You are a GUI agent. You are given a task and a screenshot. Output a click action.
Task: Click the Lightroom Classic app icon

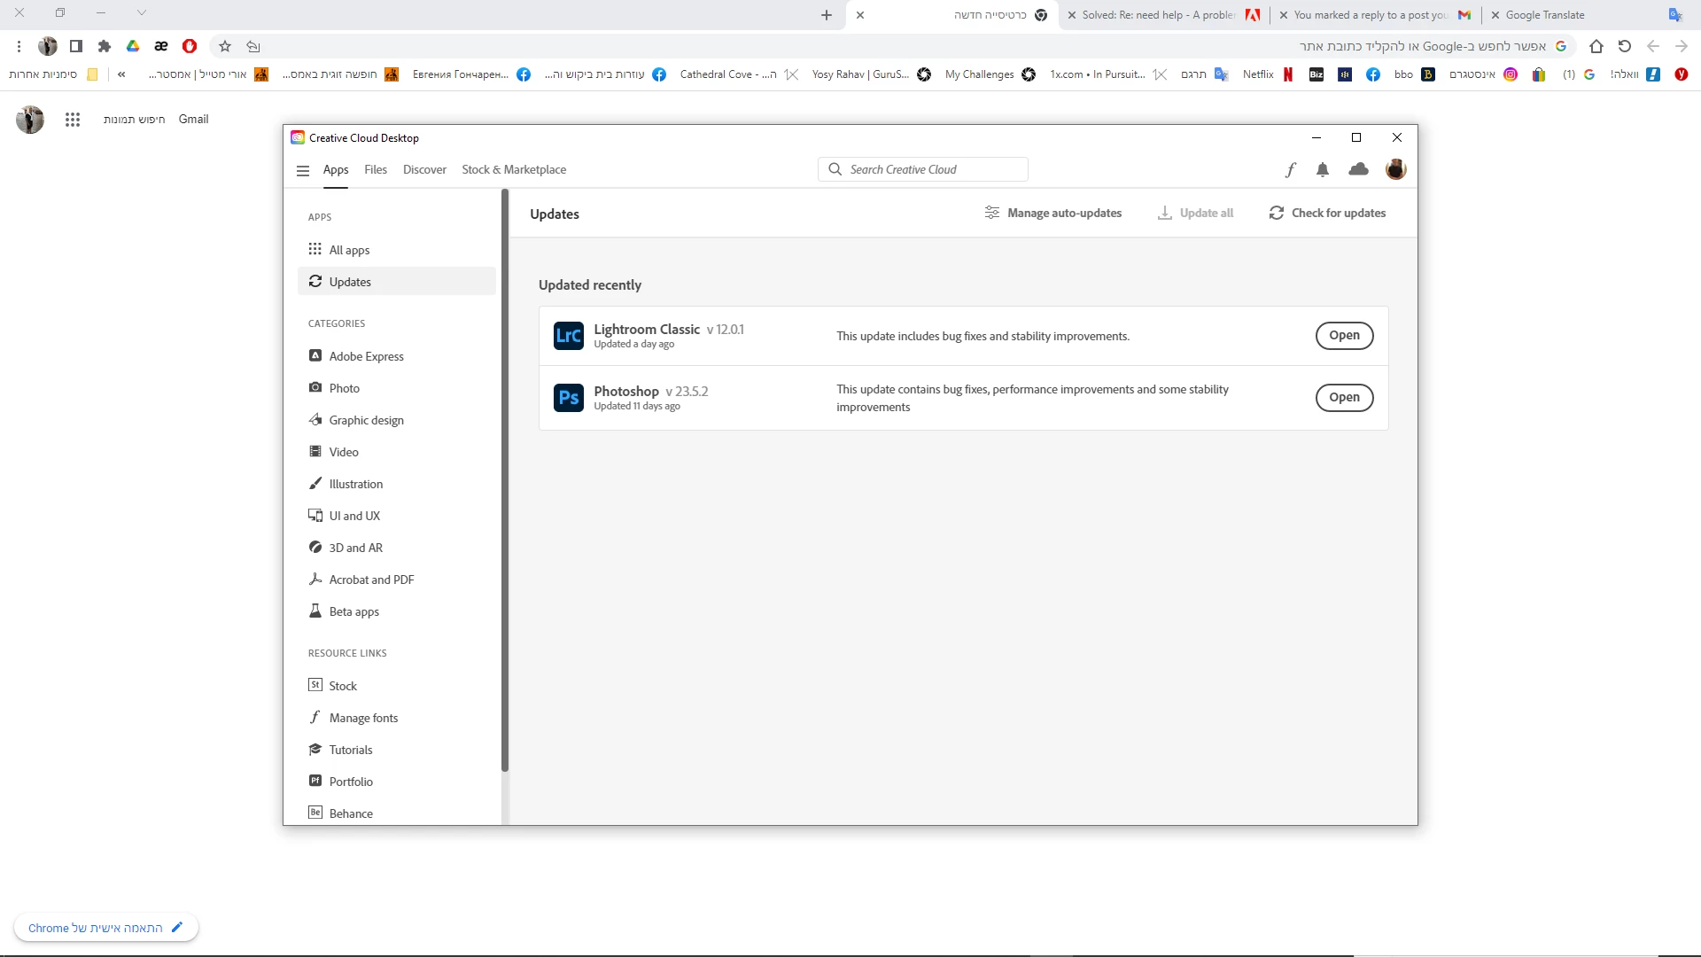[x=568, y=336]
